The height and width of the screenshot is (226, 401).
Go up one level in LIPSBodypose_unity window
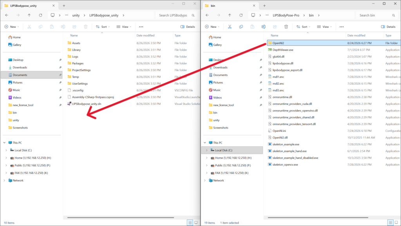tap(29, 15)
